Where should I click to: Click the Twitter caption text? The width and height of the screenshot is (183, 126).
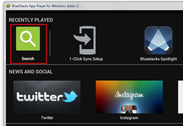pyautogui.click(x=47, y=118)
